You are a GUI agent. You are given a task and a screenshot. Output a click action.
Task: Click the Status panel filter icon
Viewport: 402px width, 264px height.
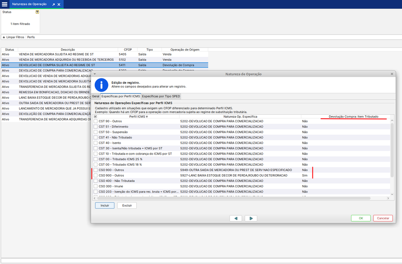pos(37,12)
